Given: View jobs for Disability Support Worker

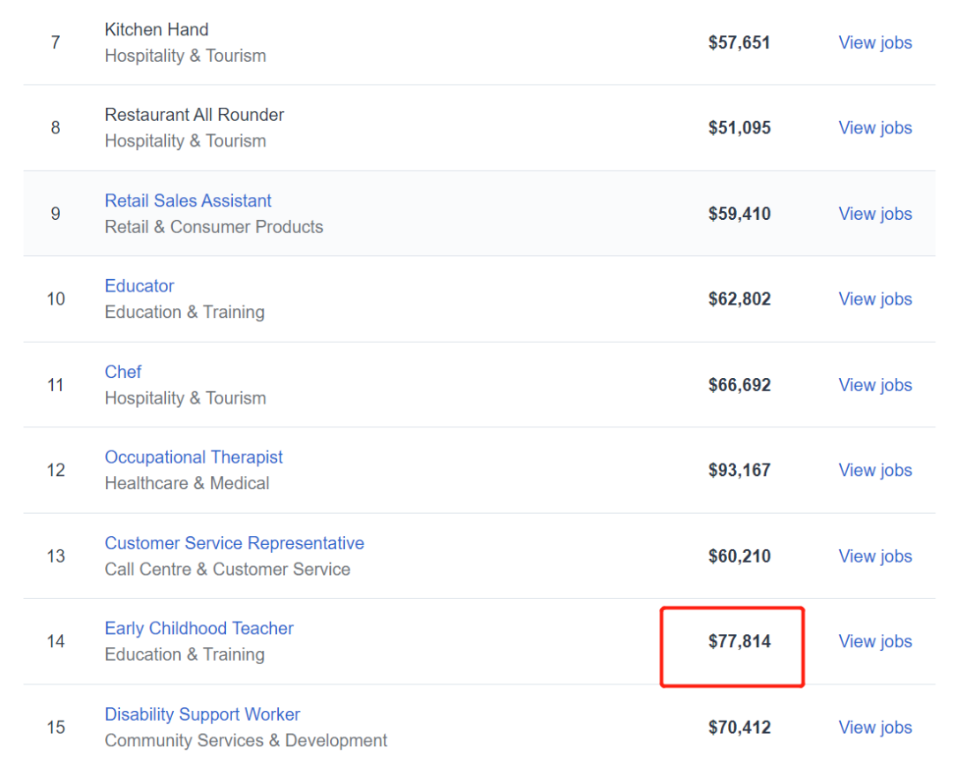Looking at the screenshot, I should pyautogui.click(x=874, y=728).
